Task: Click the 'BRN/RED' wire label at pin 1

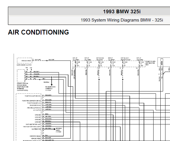Action: click(x=48, y=95)
